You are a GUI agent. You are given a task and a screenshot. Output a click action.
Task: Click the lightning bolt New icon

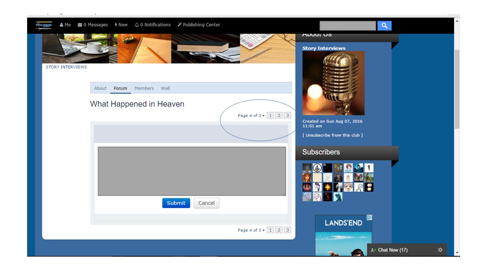[x=116, y=25]
